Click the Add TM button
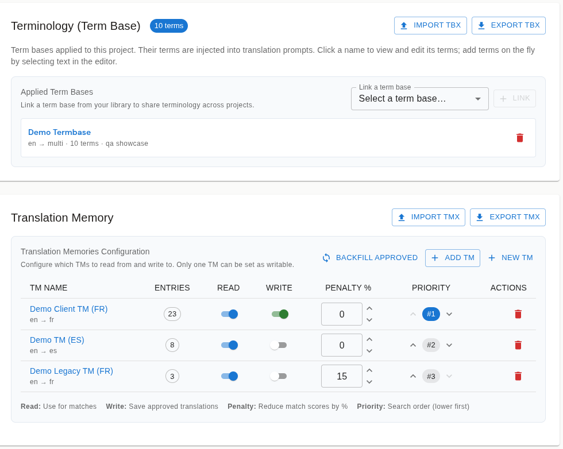 [x=453, y=258]
